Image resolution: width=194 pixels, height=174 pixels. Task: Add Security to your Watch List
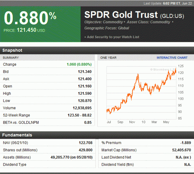[112, 37]
